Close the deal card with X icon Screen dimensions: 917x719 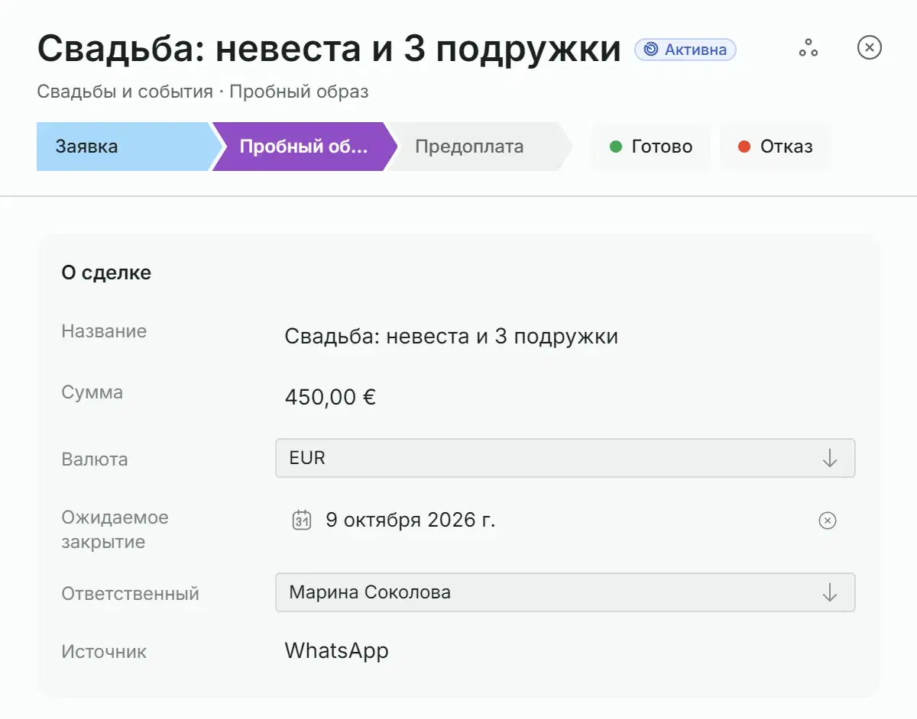point(870,48)
